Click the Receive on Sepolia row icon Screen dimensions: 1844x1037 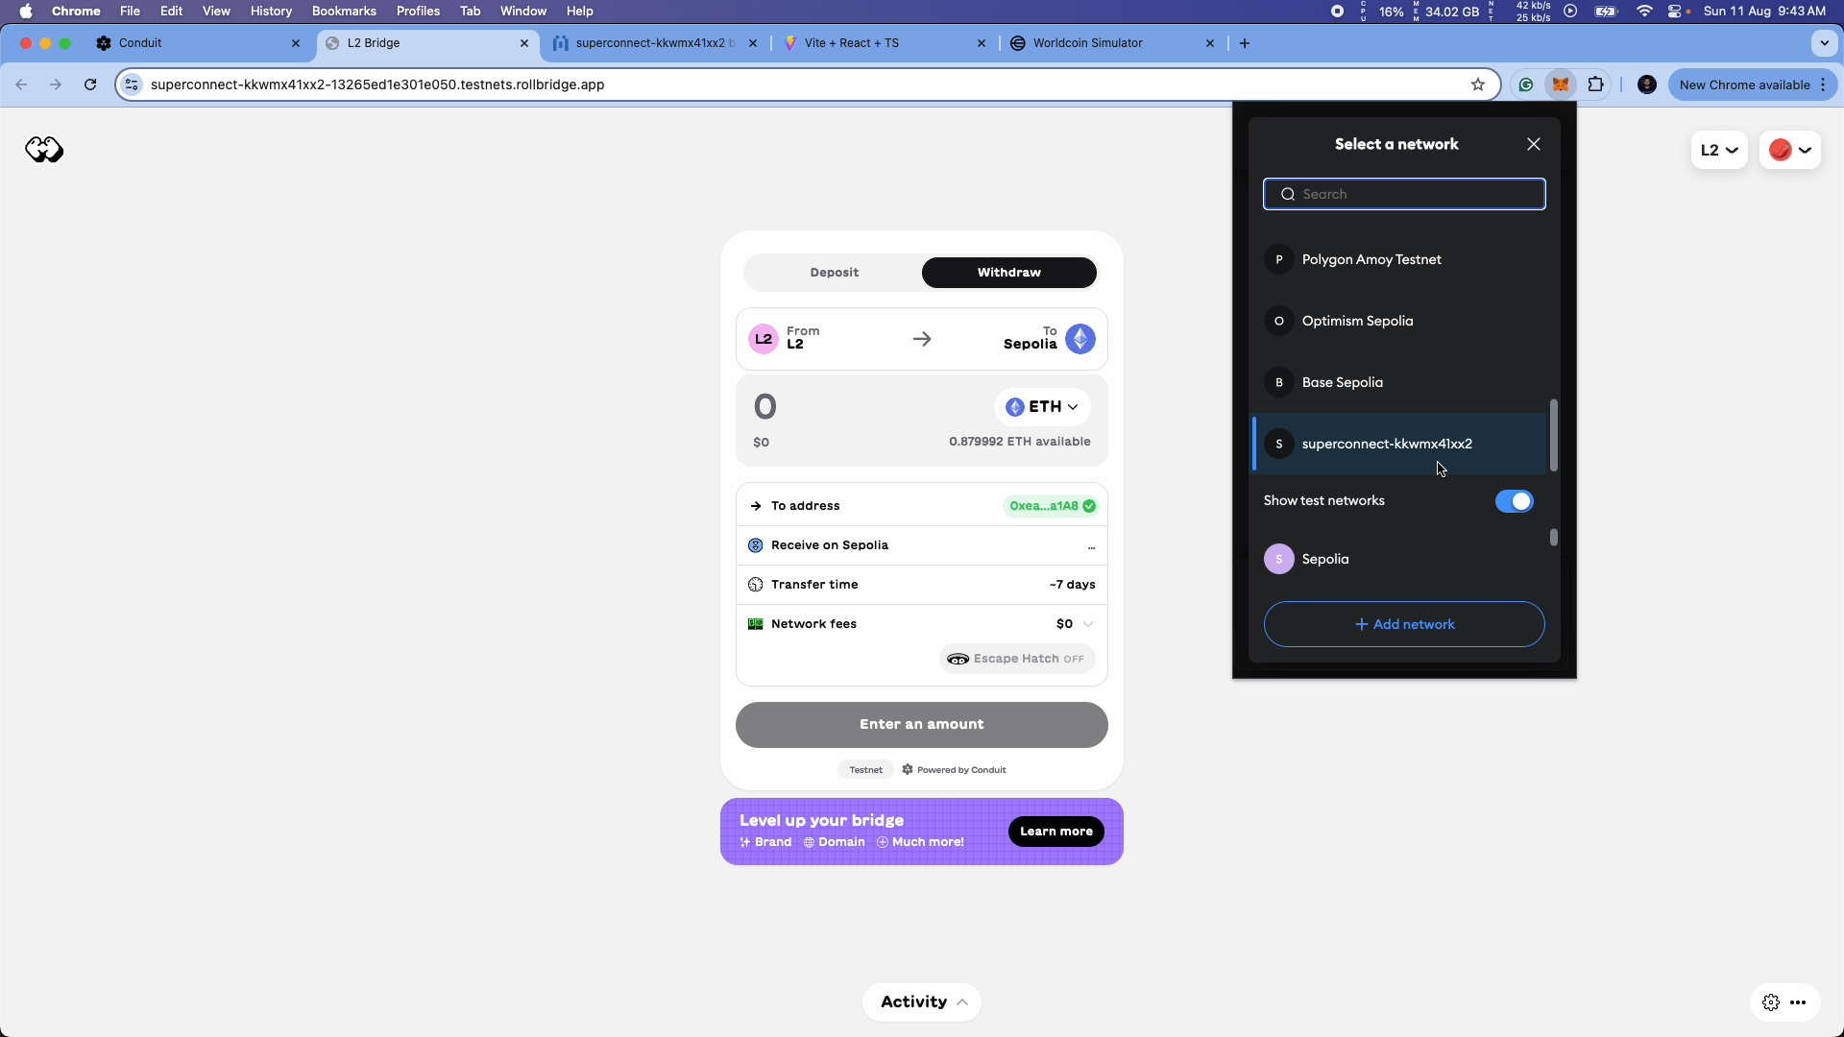(x=756, y=545)
